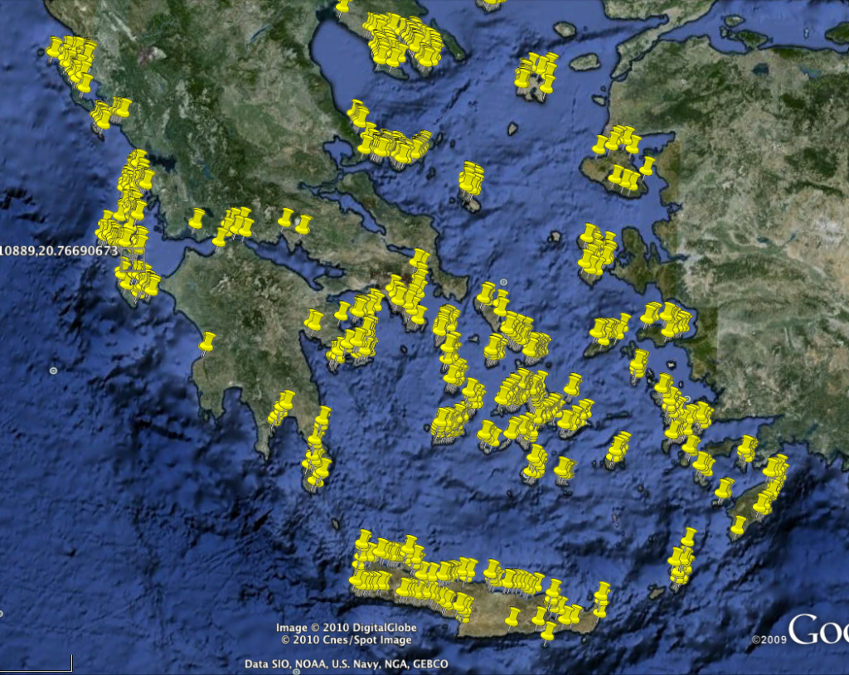The image size is (849, 675).
Task: Click the coordinates label ending in 20.76690673
Action: (59, 250)
